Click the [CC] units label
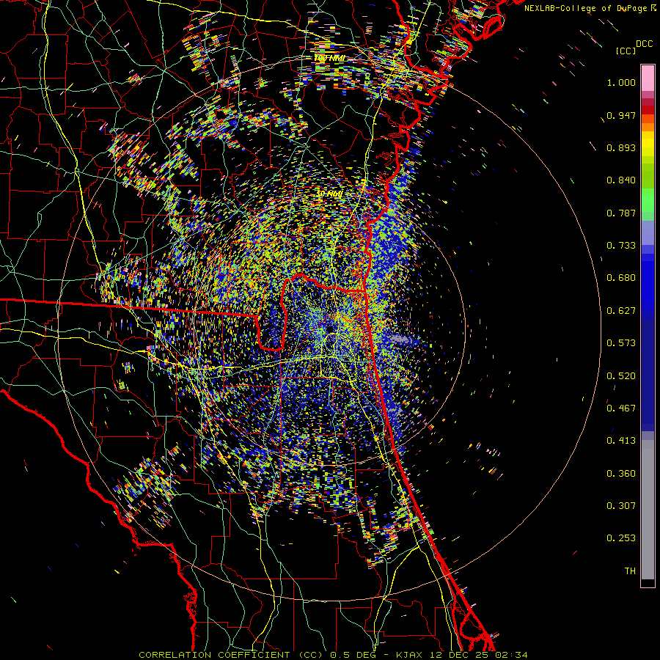660x660 pixels. tap(626, 51)
